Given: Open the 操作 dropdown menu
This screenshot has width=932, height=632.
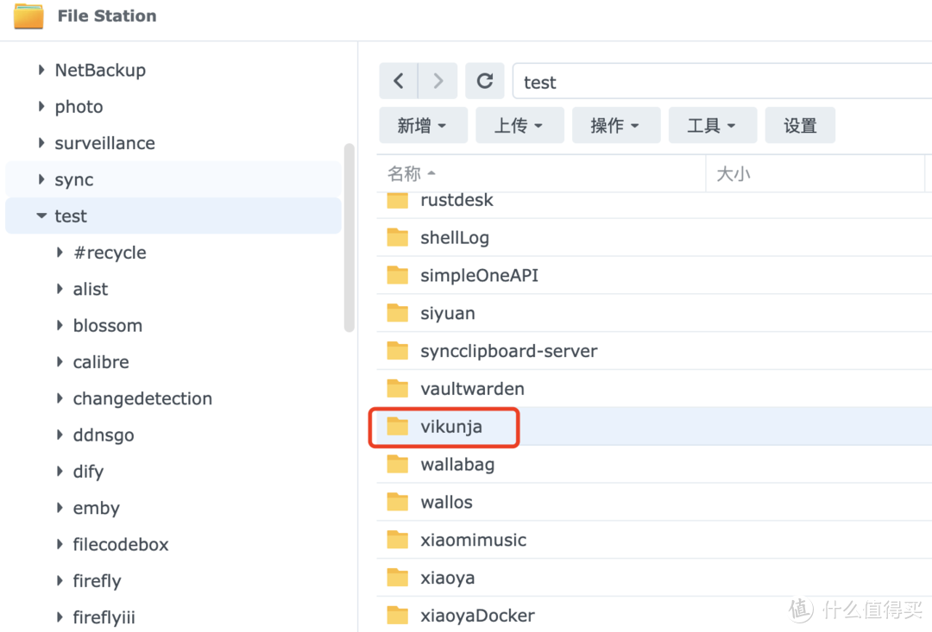Looking at the screenshot, I should 615,126.
